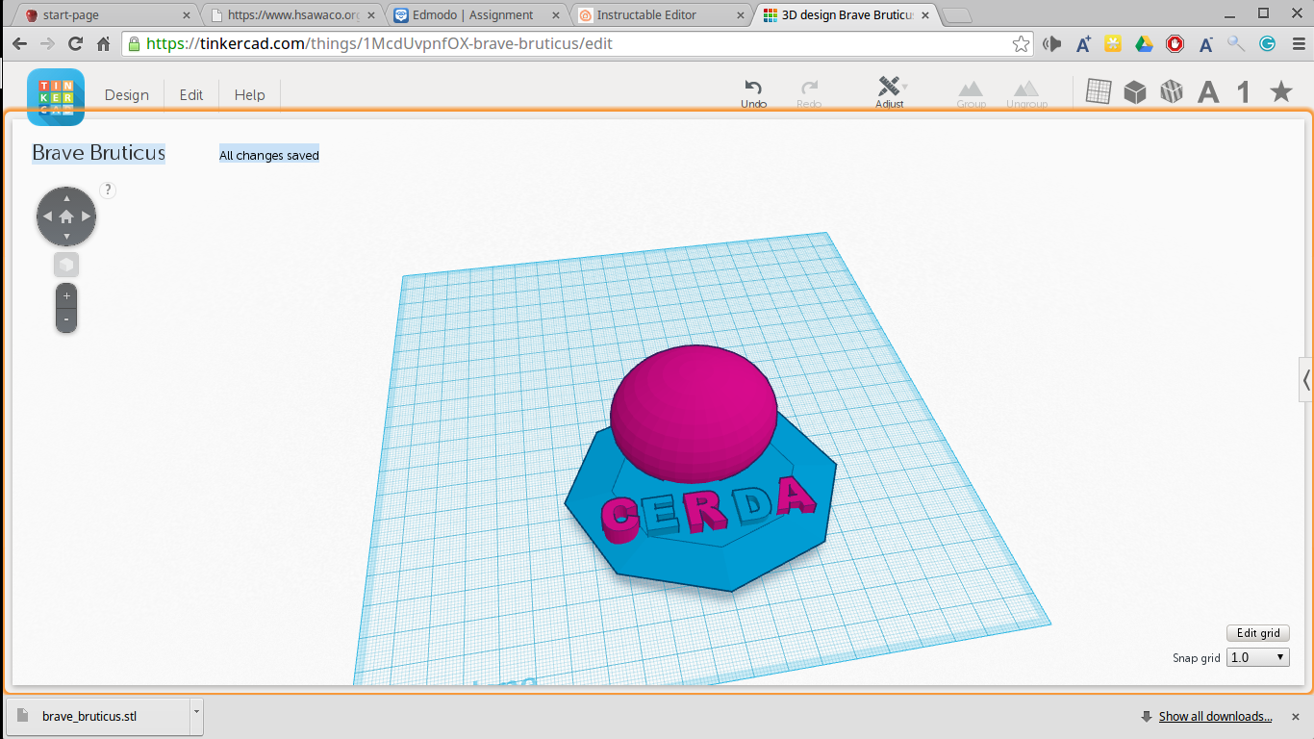Image resolution: width=1314 pixels, height=739 pixels.
Task: Select the striped hole cube icon
Action: pyautogui.click(x=1171, y=92)
